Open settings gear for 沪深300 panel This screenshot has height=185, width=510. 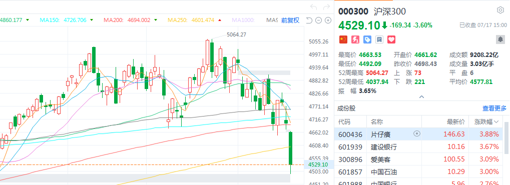500,10
